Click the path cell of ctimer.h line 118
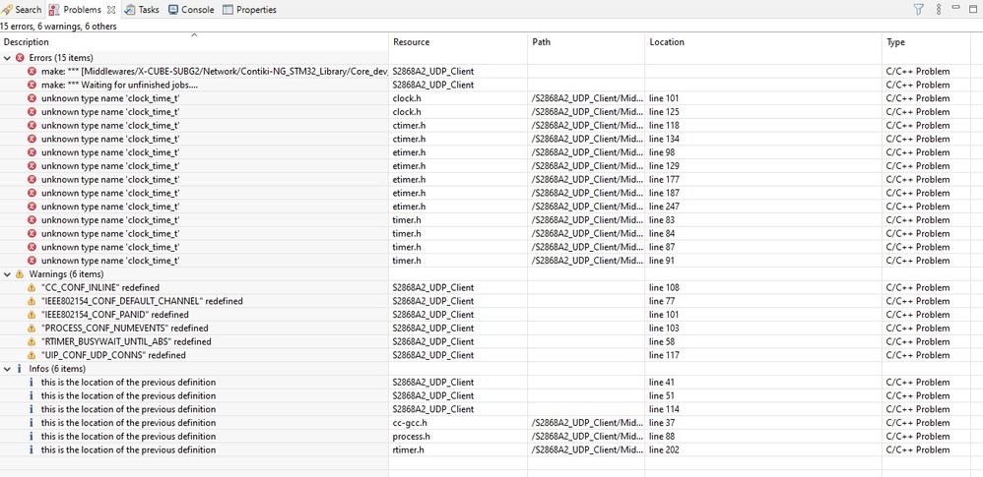The image size is (983, 477). [x=587, y=125]
